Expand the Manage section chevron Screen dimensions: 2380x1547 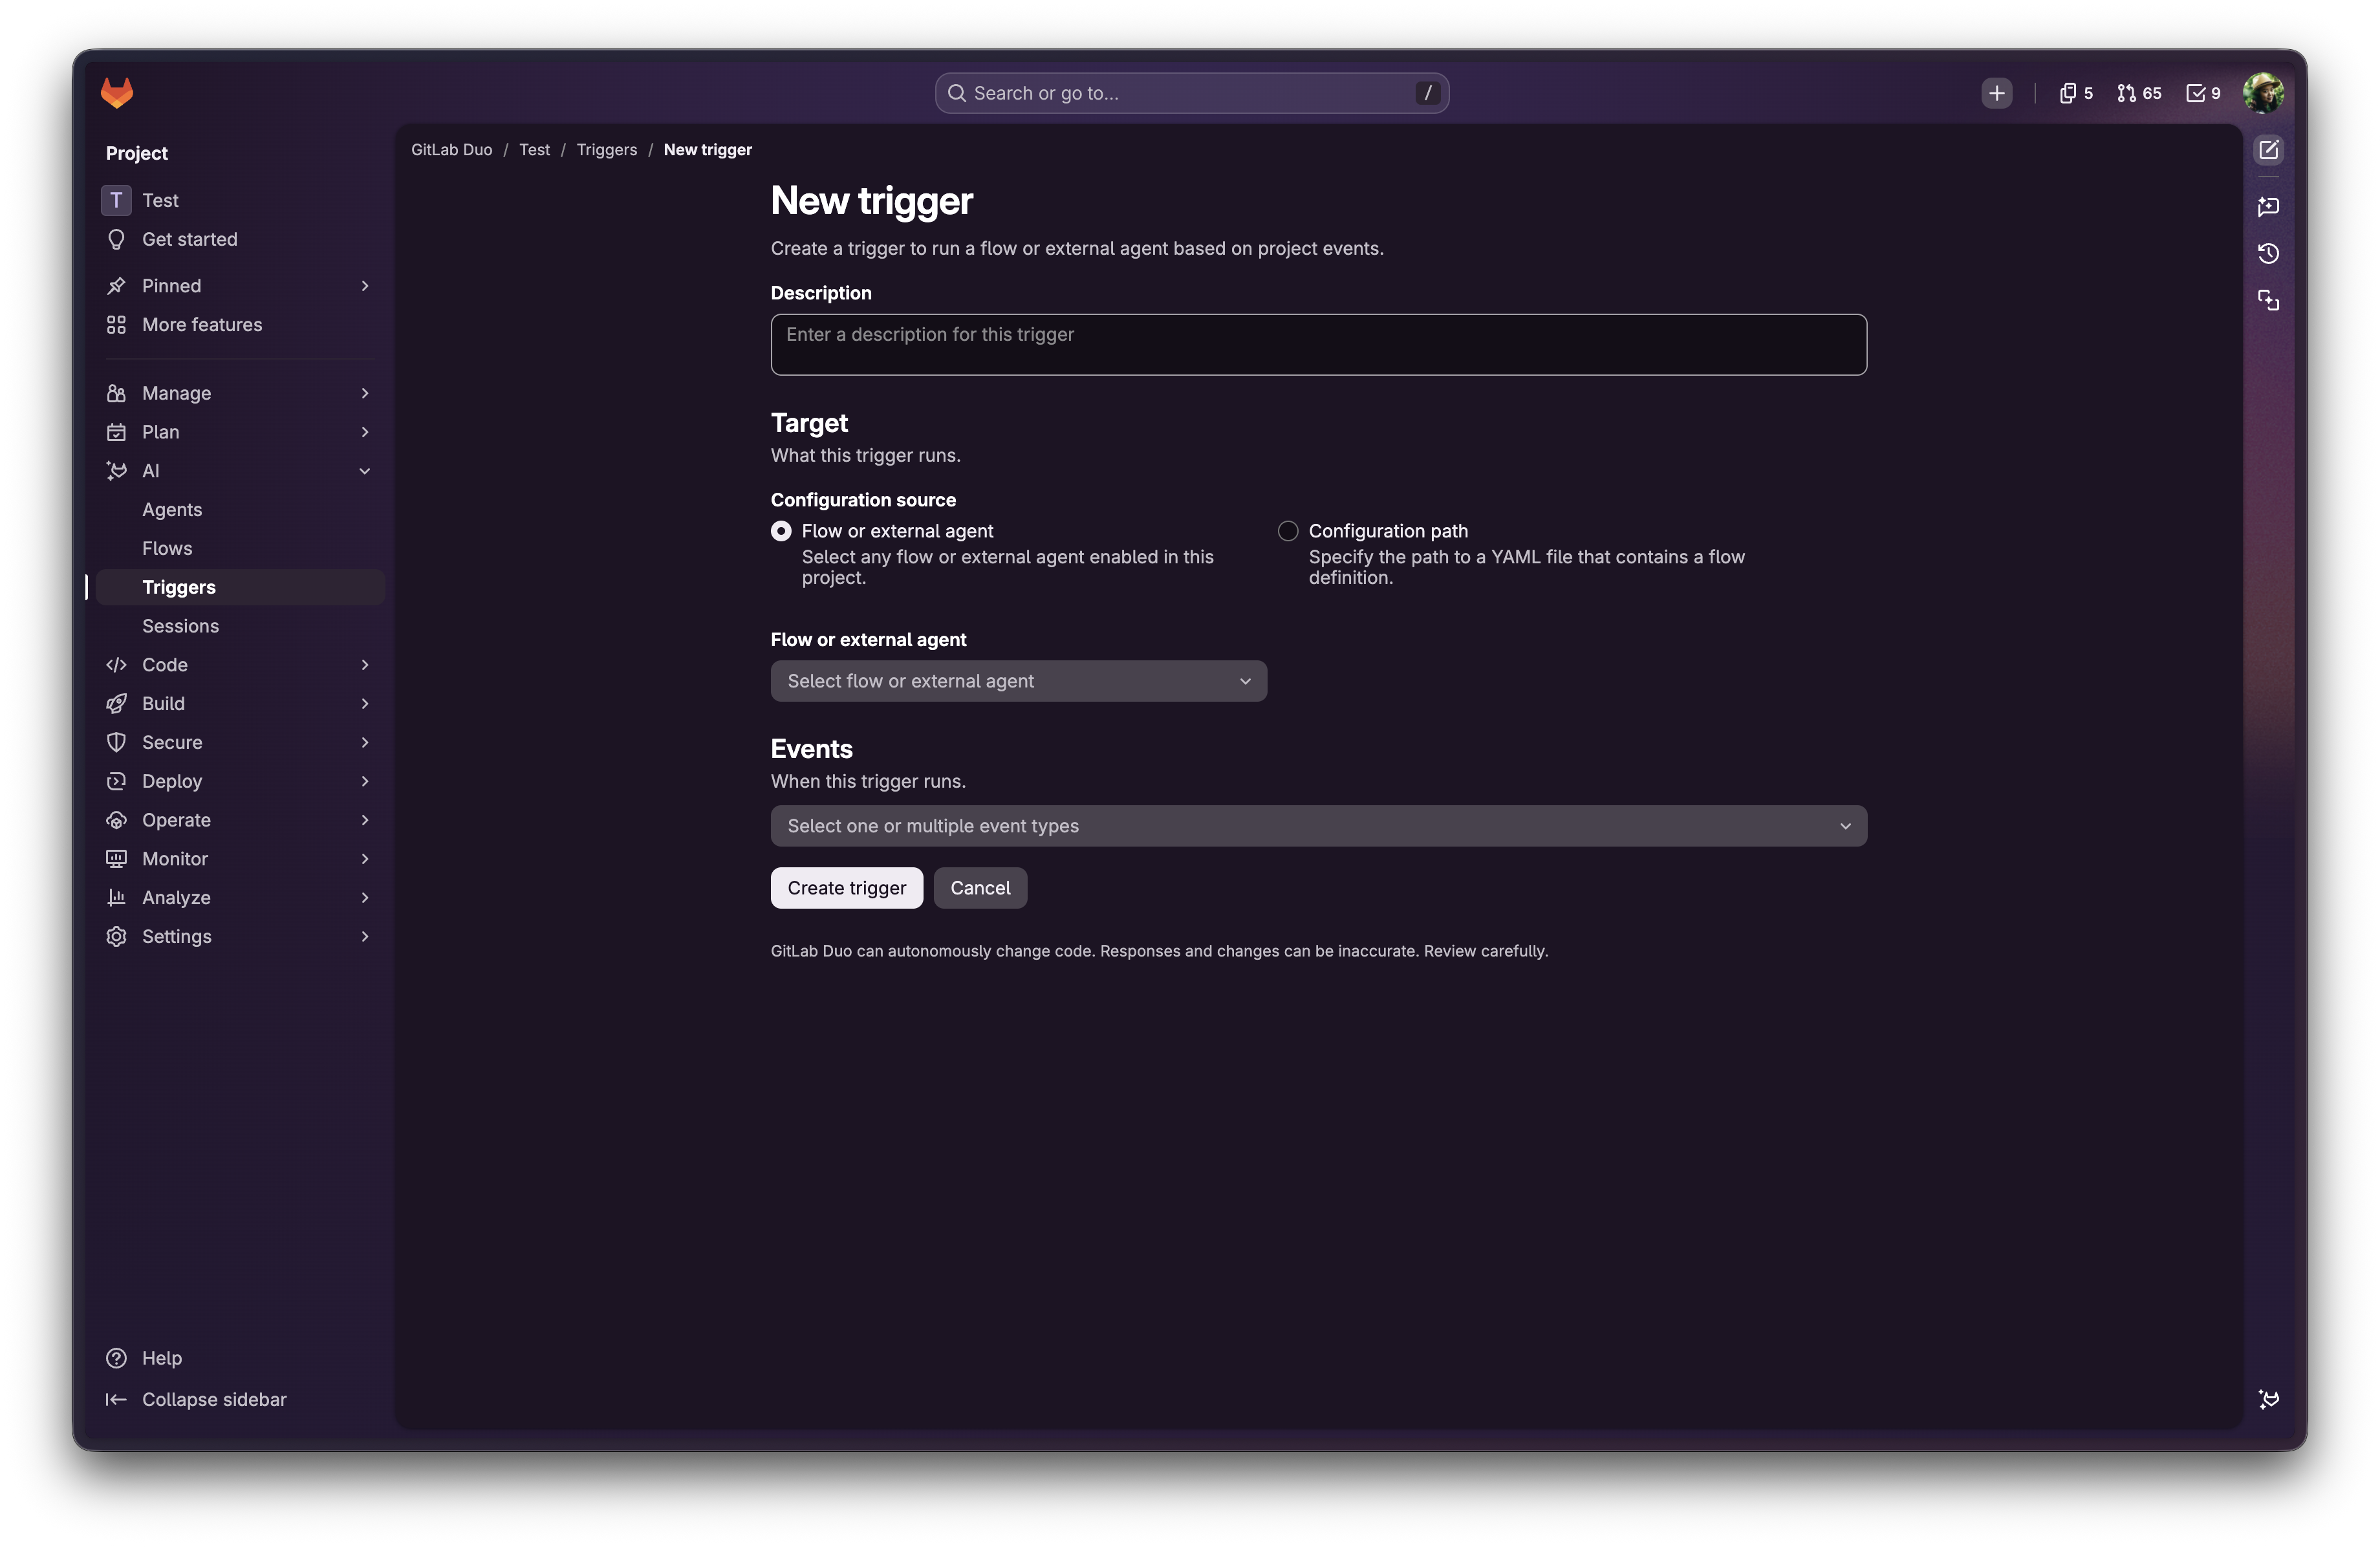pyautogui.click(x=365, y=393)
